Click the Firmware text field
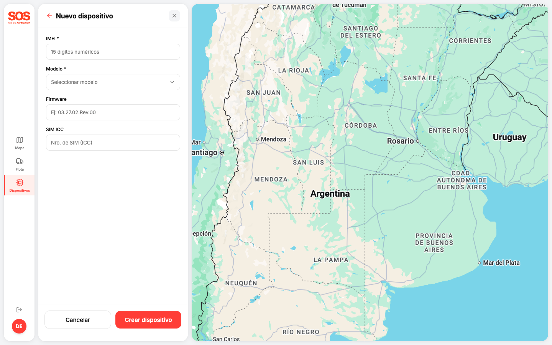 coord(113,112)
